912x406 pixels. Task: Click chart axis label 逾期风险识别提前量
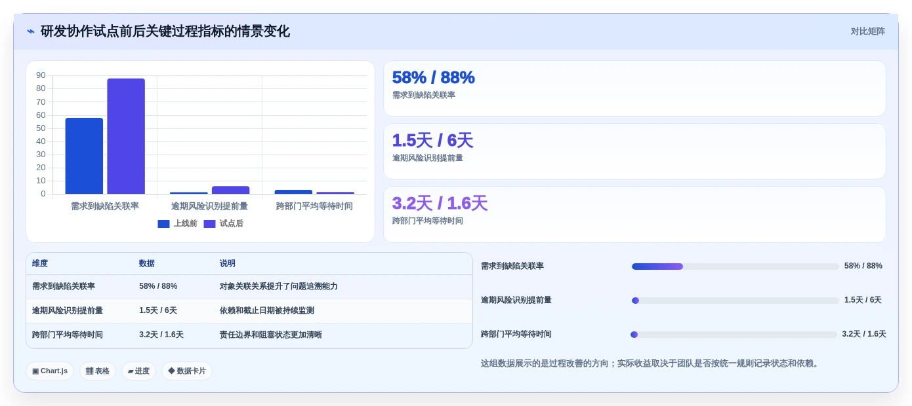click(x=209, y=206)
